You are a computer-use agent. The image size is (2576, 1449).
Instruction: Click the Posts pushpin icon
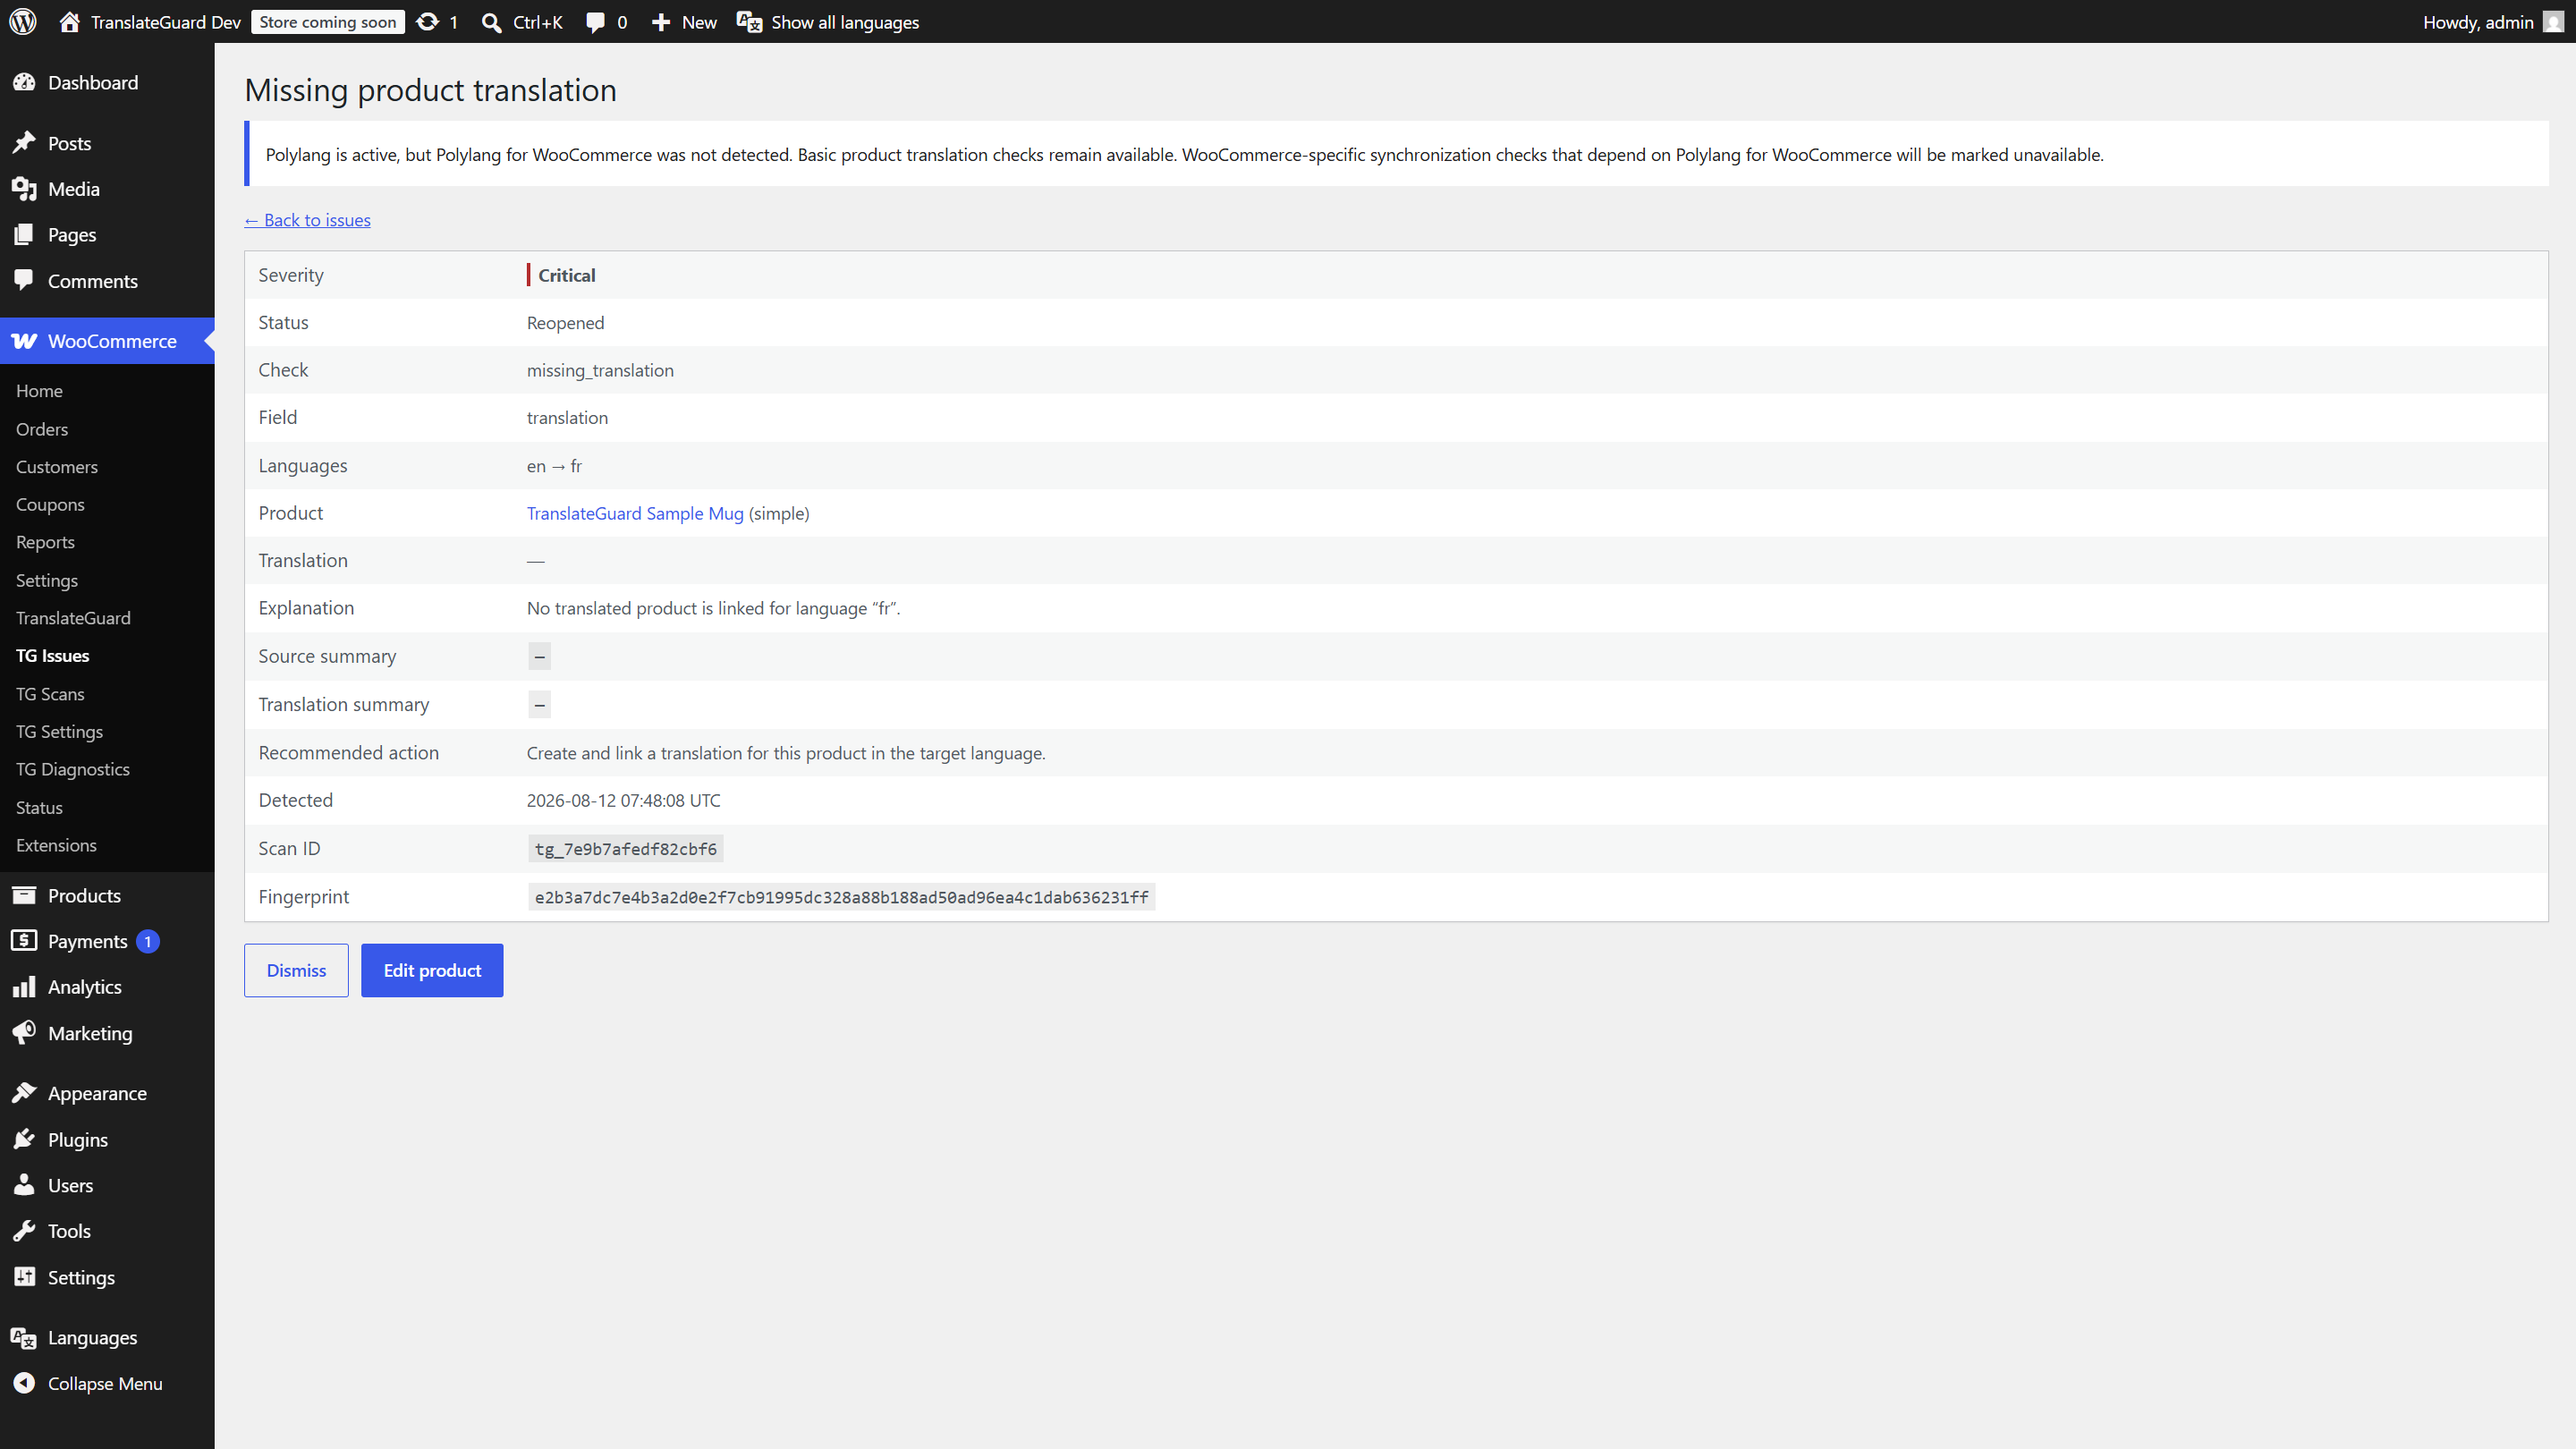click(x=24, y=143)
